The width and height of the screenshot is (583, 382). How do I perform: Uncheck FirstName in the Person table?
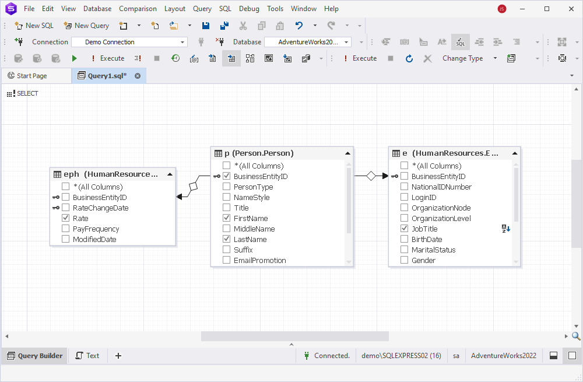click(x=226, y=218)
